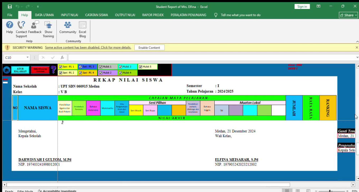
Task: Click Enable Content button
Action: click(x=149, y=48)
